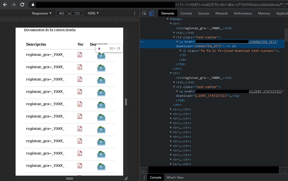Collapse the tbody element node
Image resolution: width=288 pixels, height=181 pixels.
tap(168, 19)
